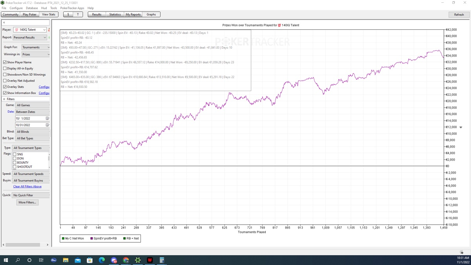471x265 pixels.
Task: Open File Explorer from the taskbar
Action: click(66, 260)
